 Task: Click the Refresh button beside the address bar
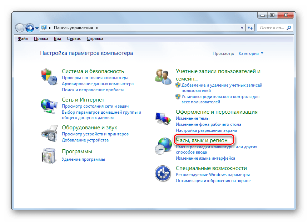point(250,28)
